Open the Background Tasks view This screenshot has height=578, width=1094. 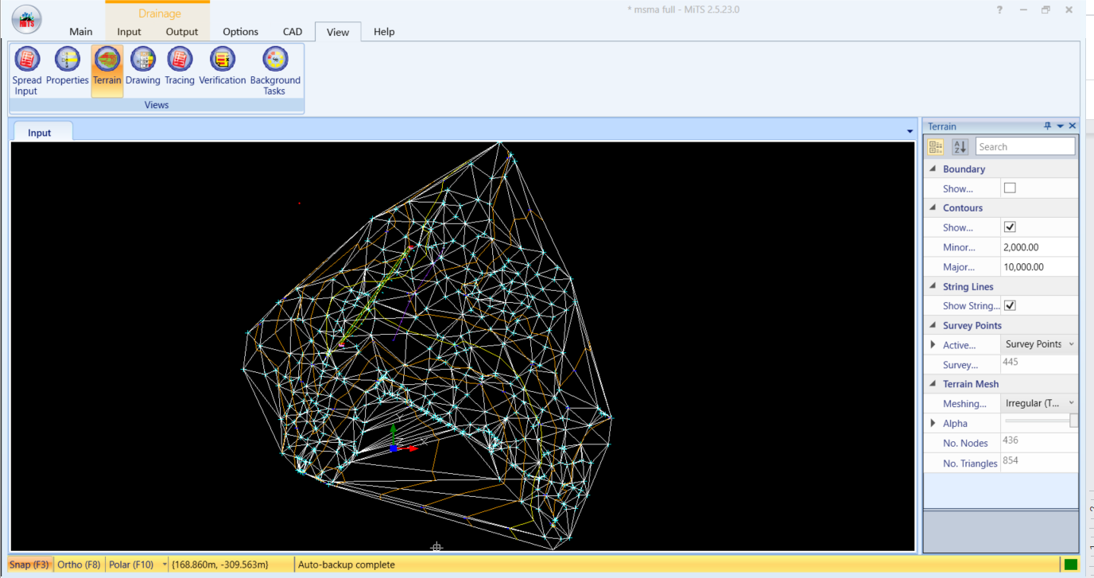275,71
